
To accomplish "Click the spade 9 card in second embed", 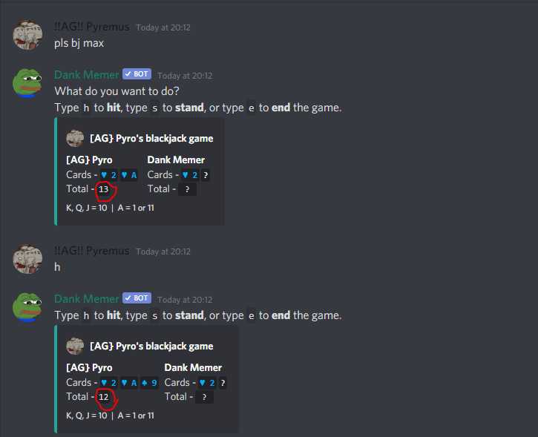I will [149, 382].
